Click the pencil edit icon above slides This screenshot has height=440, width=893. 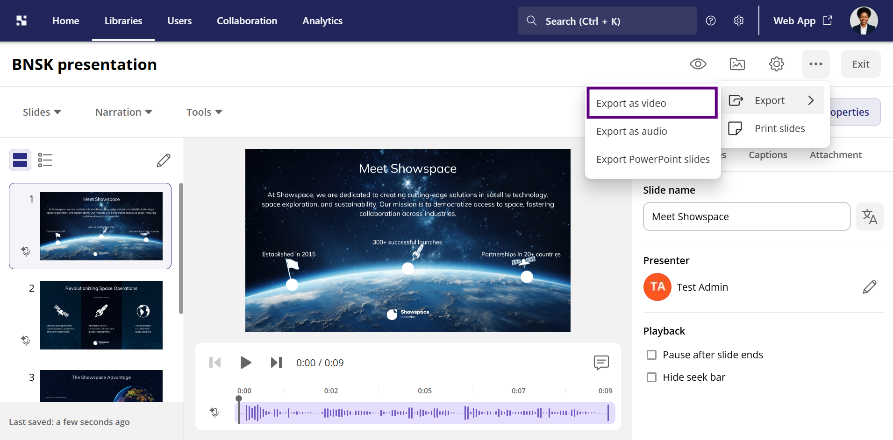[x=164, y=160]
